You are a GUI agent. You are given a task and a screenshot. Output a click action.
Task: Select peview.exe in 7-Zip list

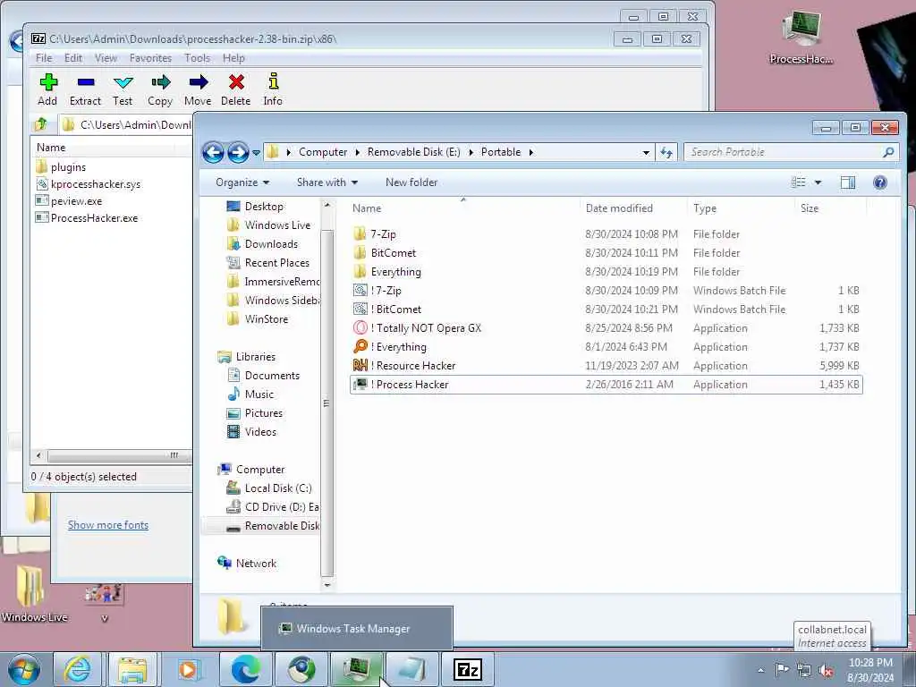[x=76, y=201]
